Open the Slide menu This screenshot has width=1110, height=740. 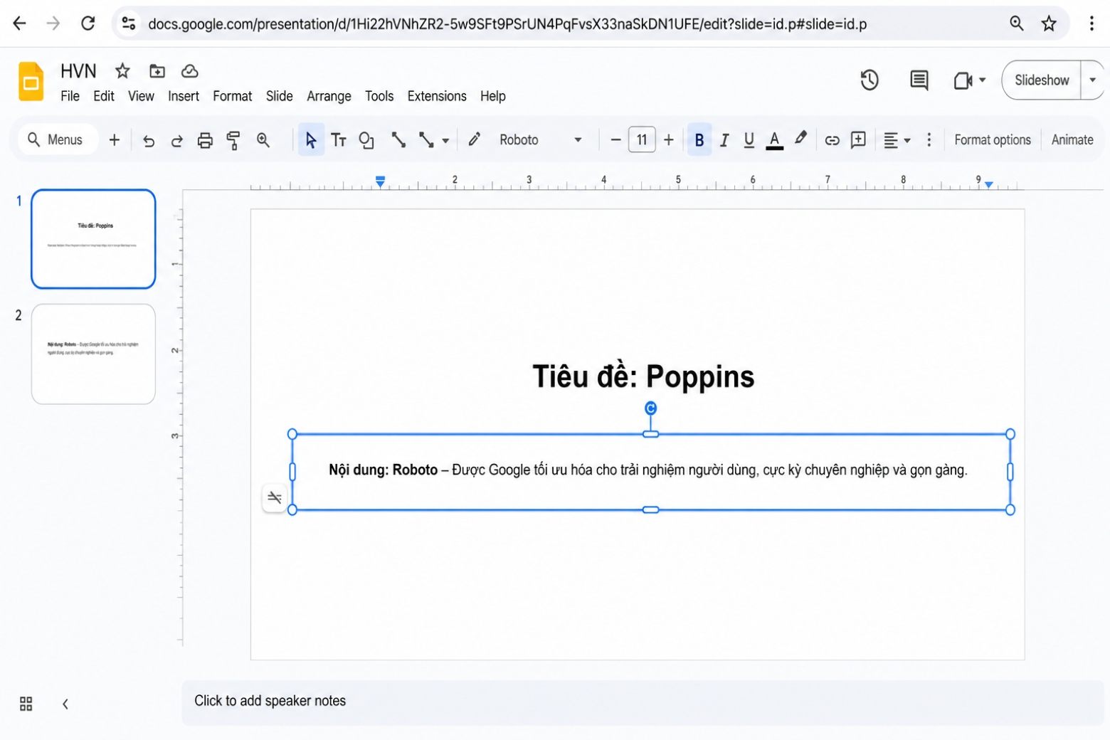pos(279,96)
